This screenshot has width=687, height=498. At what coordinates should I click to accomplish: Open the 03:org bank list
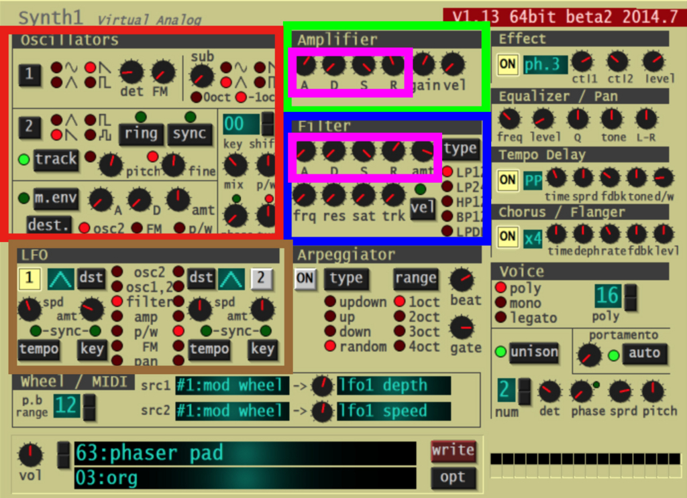pyautogui.click(x=246, y=479)
